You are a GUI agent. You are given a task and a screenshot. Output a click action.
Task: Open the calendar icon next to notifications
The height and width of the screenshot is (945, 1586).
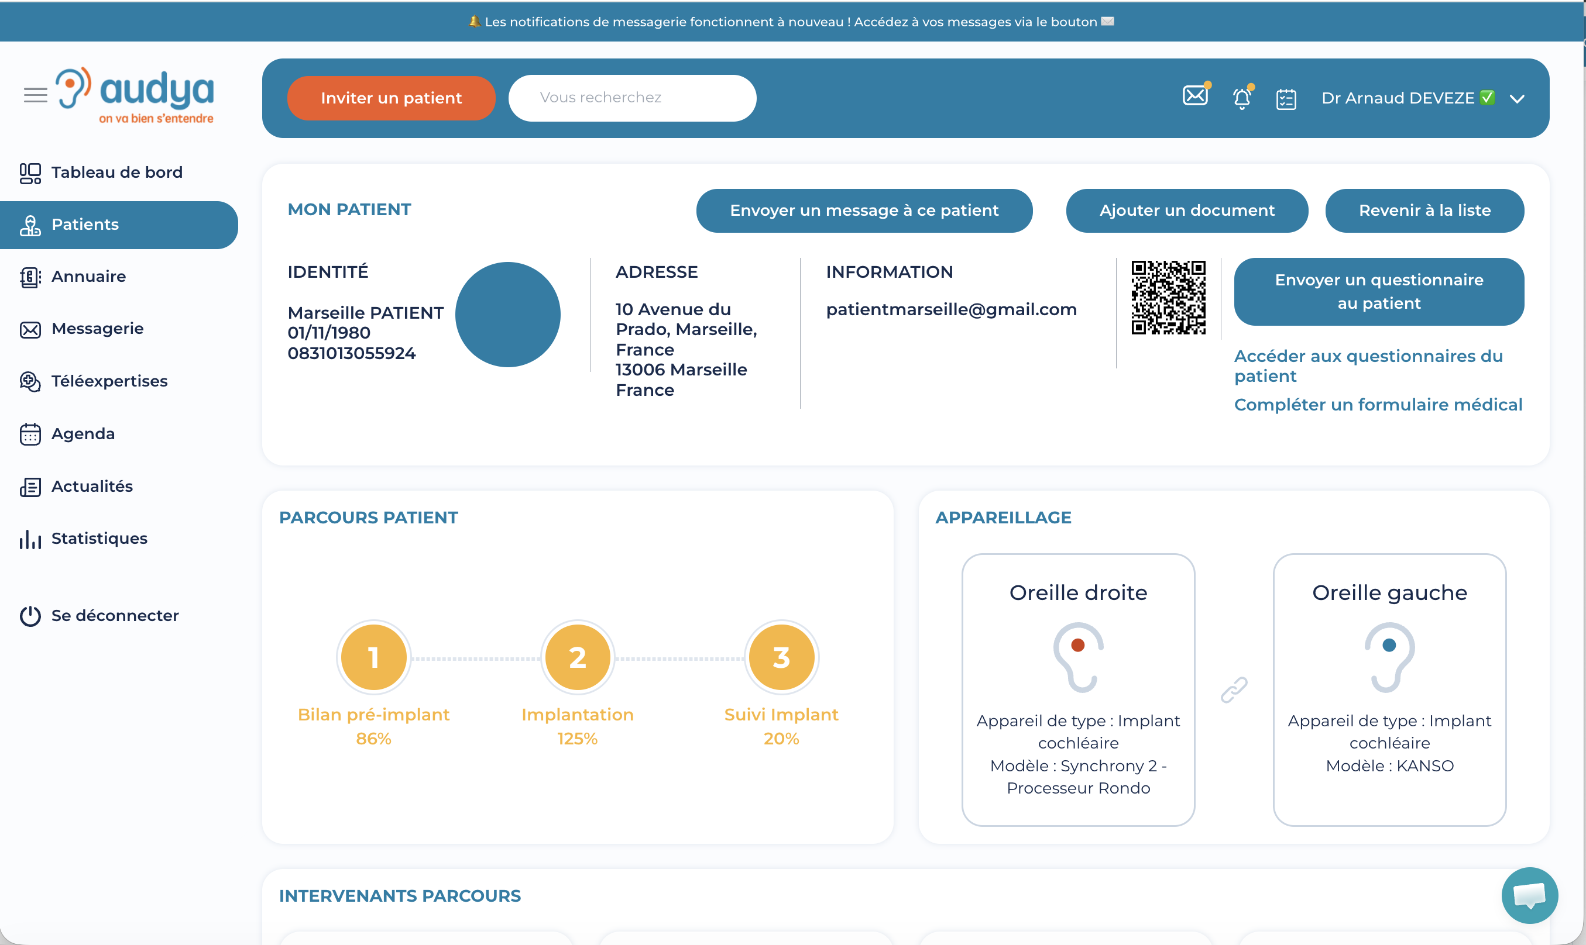click(1286, 98)
